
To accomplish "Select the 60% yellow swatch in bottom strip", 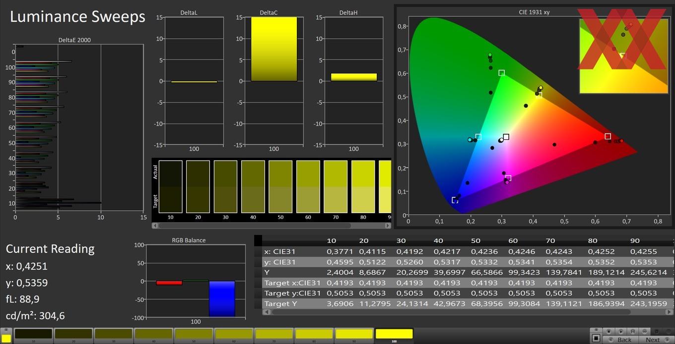I will coord(234,335).
